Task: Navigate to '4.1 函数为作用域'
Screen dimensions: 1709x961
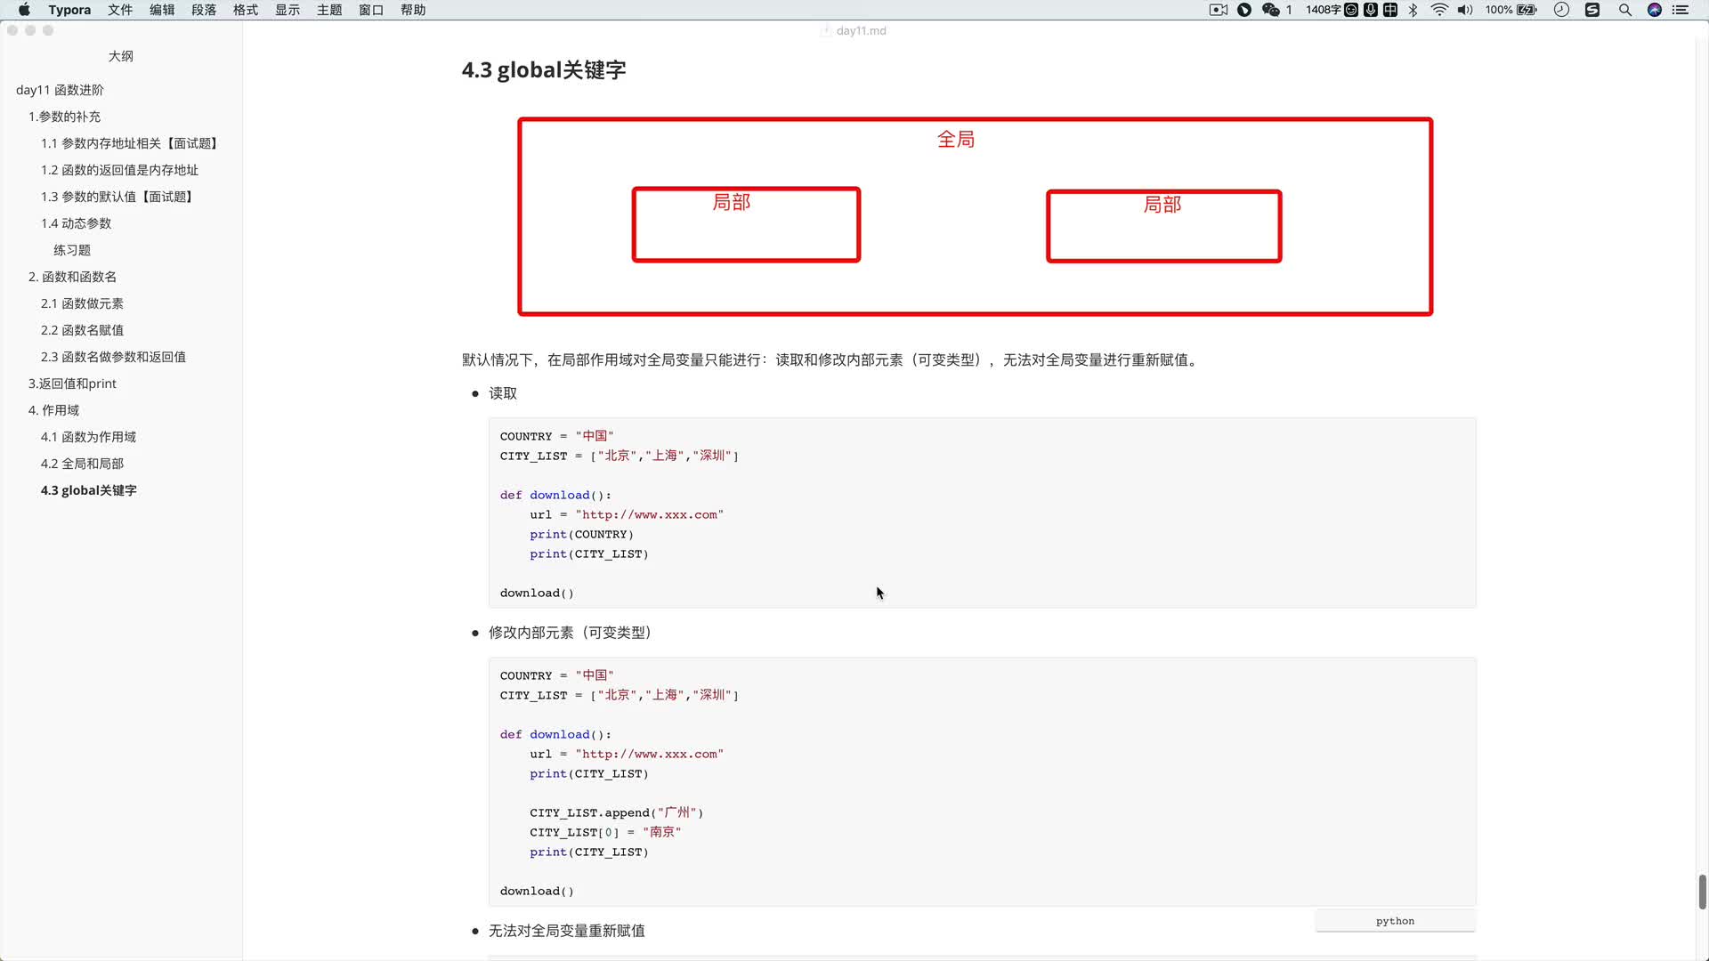Action: [x=88, y=437]
